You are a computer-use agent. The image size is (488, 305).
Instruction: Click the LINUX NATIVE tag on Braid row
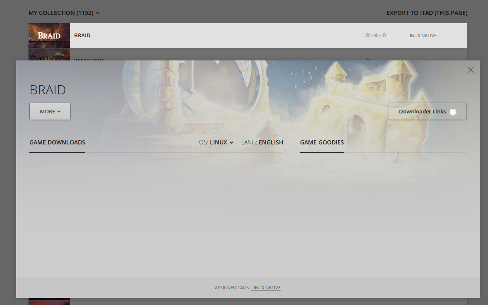click(422, 36)
